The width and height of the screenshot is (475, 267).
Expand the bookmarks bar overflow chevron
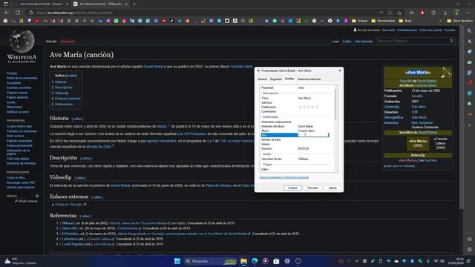(x=440, y=21)
